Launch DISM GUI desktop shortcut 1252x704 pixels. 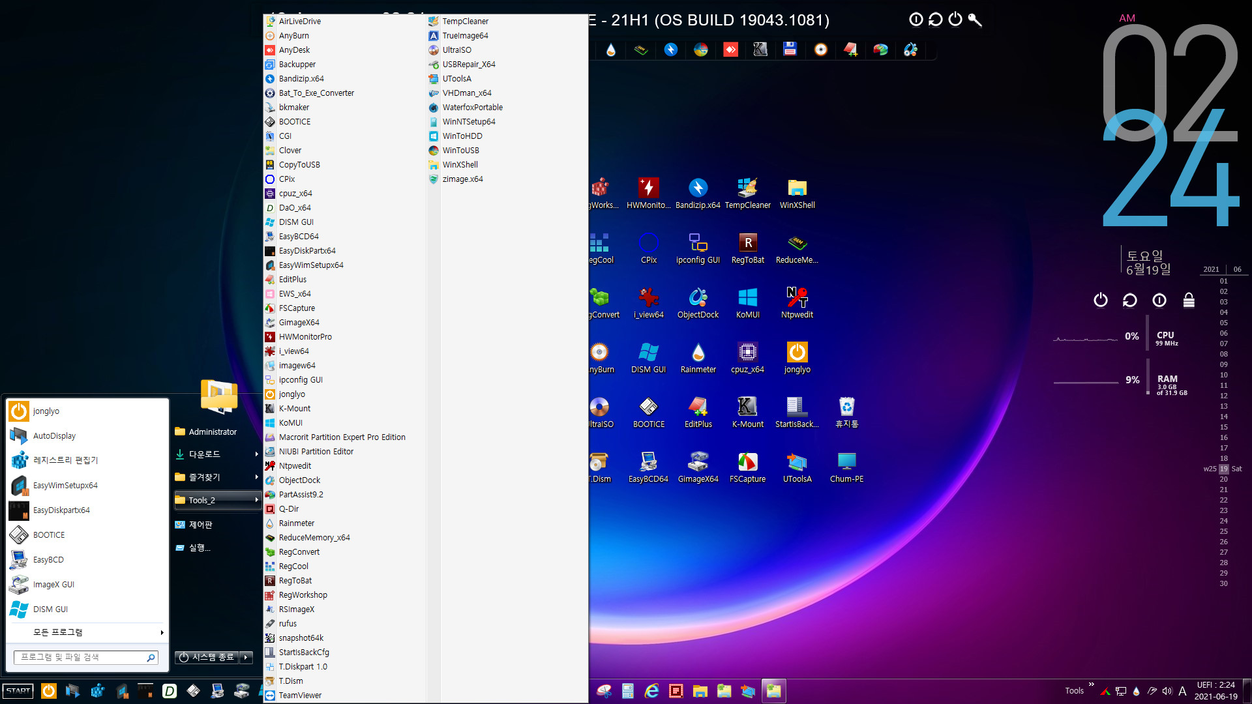point(648,357)
